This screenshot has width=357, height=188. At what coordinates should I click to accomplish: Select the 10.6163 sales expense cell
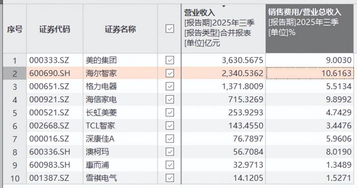pos(311,73)
